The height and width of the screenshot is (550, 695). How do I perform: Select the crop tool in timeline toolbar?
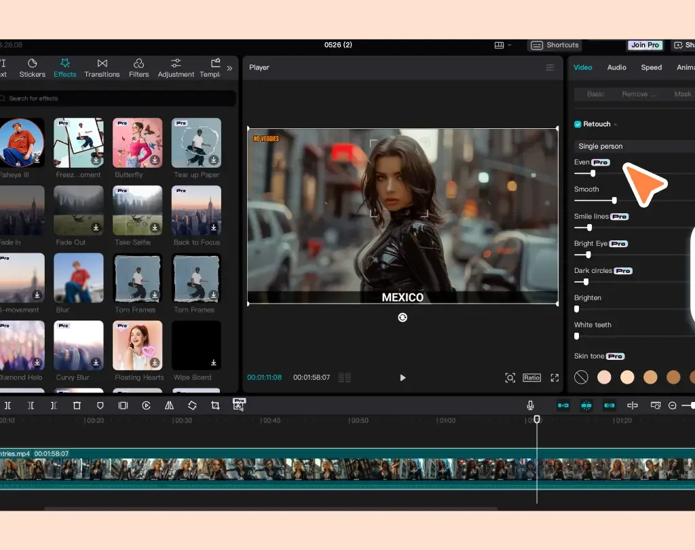215,405
